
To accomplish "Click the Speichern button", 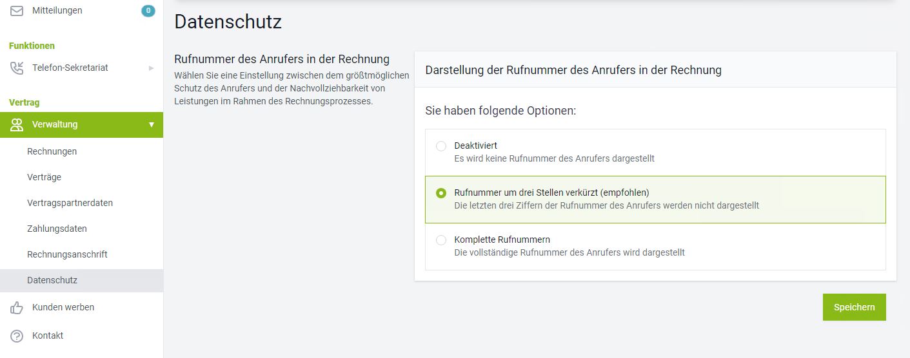I will click(x=854, y=307).
